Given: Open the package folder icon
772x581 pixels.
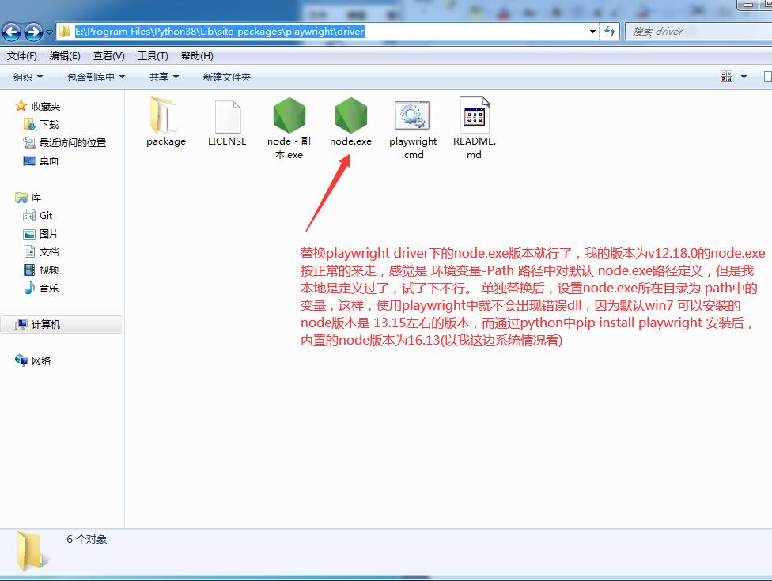Looking at the screenshot, I should (165, 115).
